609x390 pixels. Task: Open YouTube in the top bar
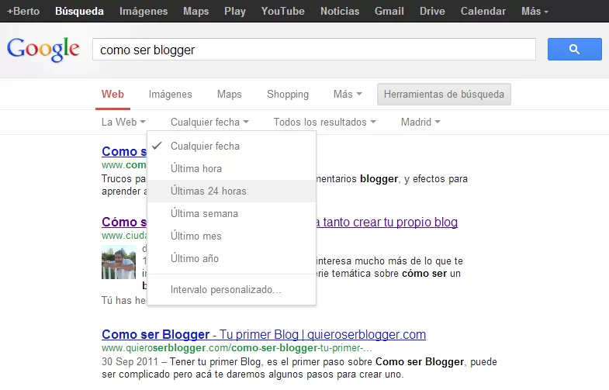pyautogui.click(x=282, y=11)
